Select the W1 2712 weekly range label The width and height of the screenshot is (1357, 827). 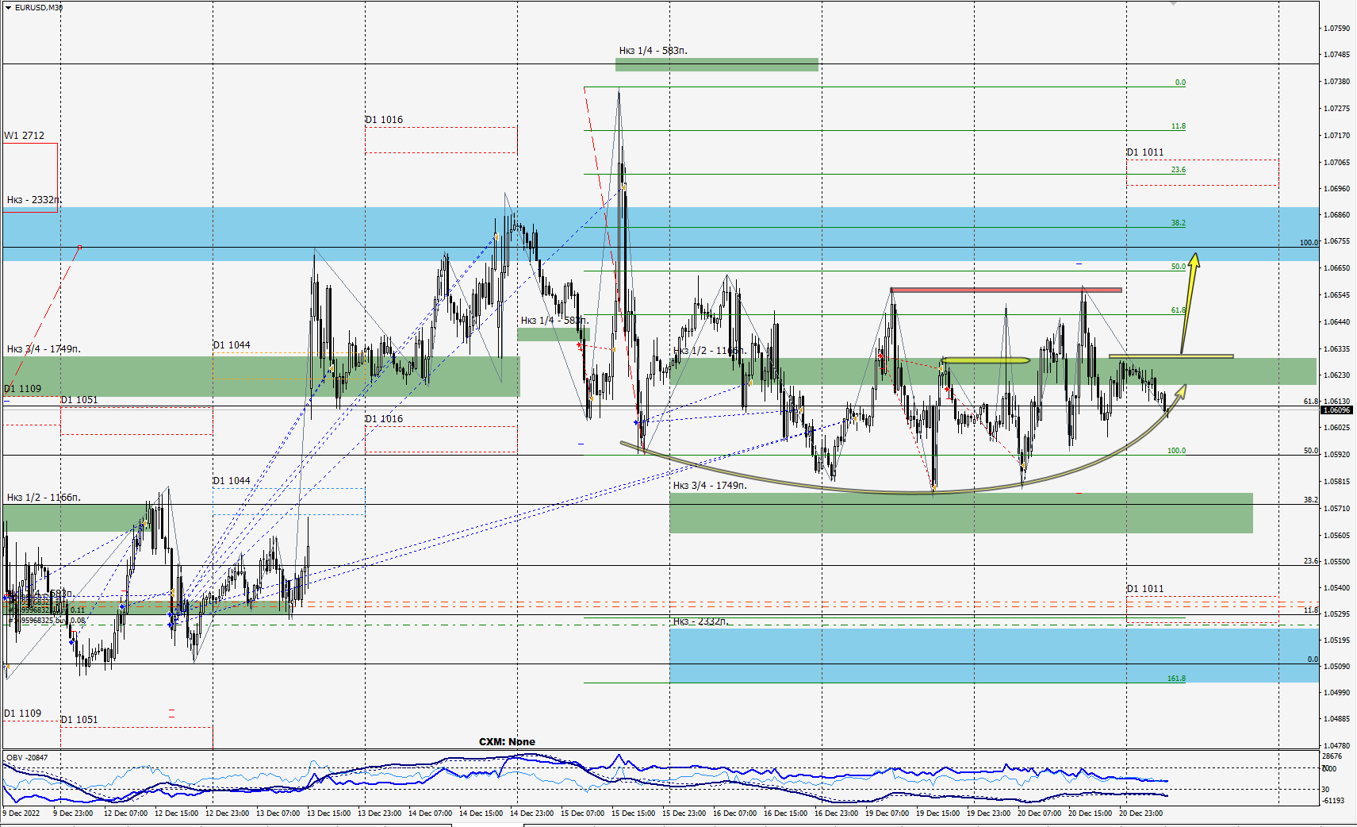25,136
